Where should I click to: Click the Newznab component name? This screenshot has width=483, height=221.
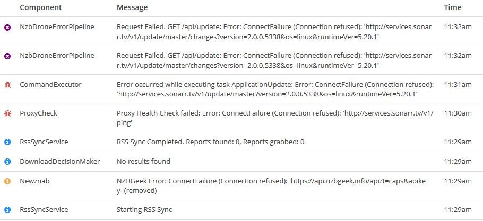pos(34,181)
